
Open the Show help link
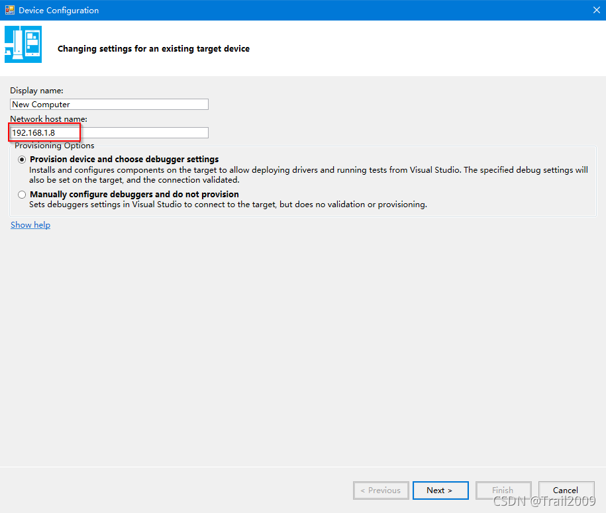pyautogui.click(x=30, y=225)
